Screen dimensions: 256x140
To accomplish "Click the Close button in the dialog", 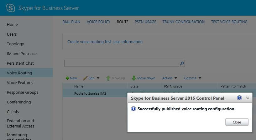I will pyautogui.click(x=237, y=122).
